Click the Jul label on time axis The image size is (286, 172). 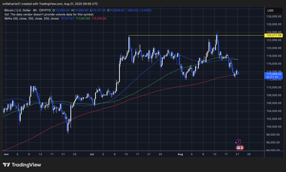92,154
